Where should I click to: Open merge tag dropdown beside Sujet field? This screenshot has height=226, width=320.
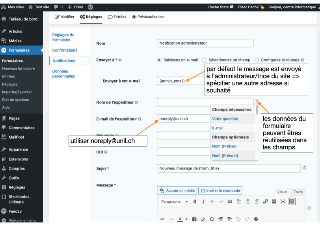[304, 168]
